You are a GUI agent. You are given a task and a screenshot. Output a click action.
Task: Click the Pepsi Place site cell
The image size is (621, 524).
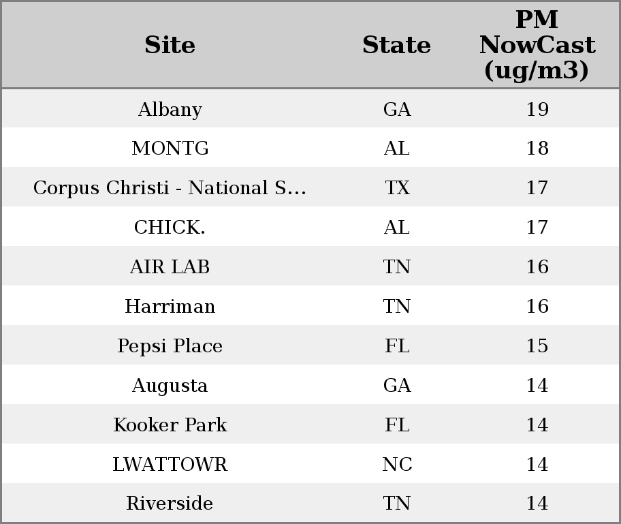(170, 346)
